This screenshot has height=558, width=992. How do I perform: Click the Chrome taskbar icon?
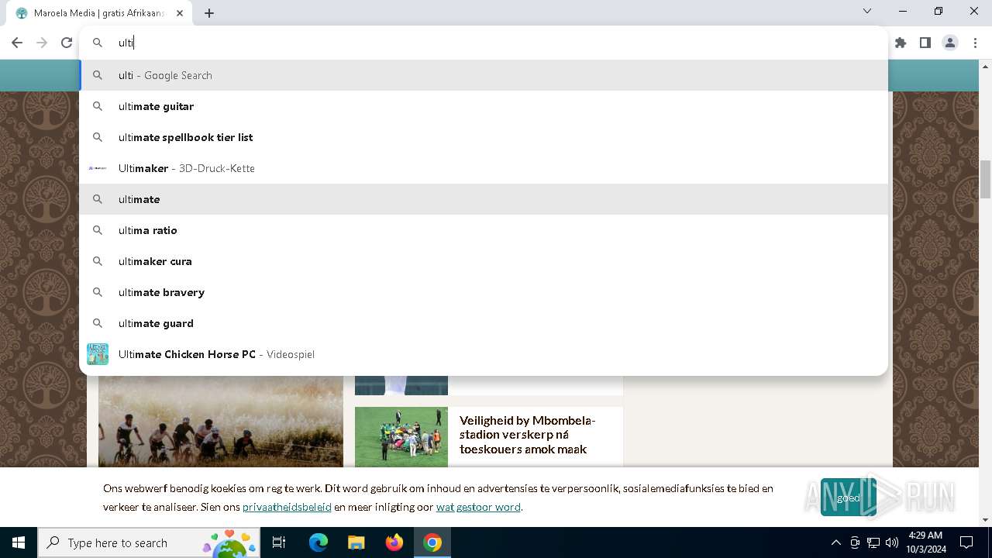pos(432,542)
